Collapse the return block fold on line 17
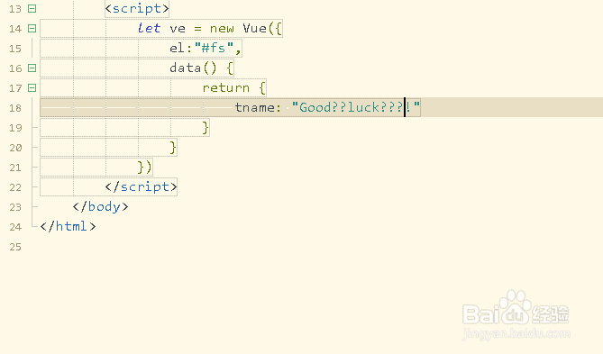 pos(32,88)
